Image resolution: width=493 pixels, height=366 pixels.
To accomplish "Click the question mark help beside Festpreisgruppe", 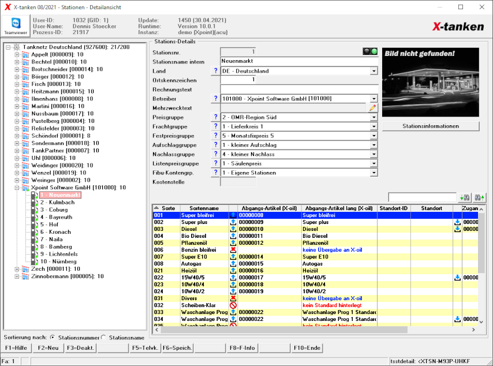I will click(215, 136).
